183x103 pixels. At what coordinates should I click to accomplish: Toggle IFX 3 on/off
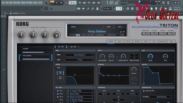coord(58,97)
